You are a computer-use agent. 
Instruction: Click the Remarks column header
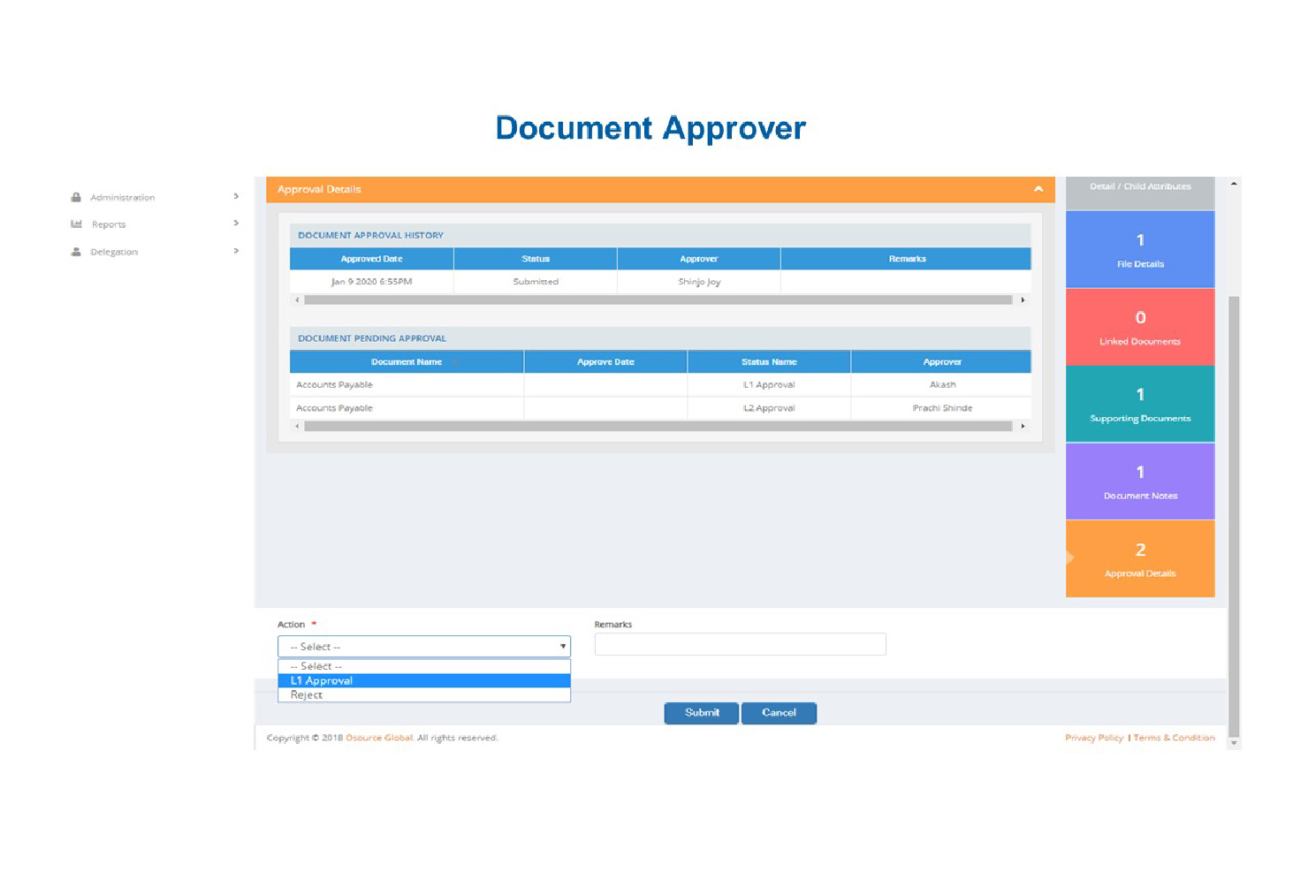tap(907, 259)
